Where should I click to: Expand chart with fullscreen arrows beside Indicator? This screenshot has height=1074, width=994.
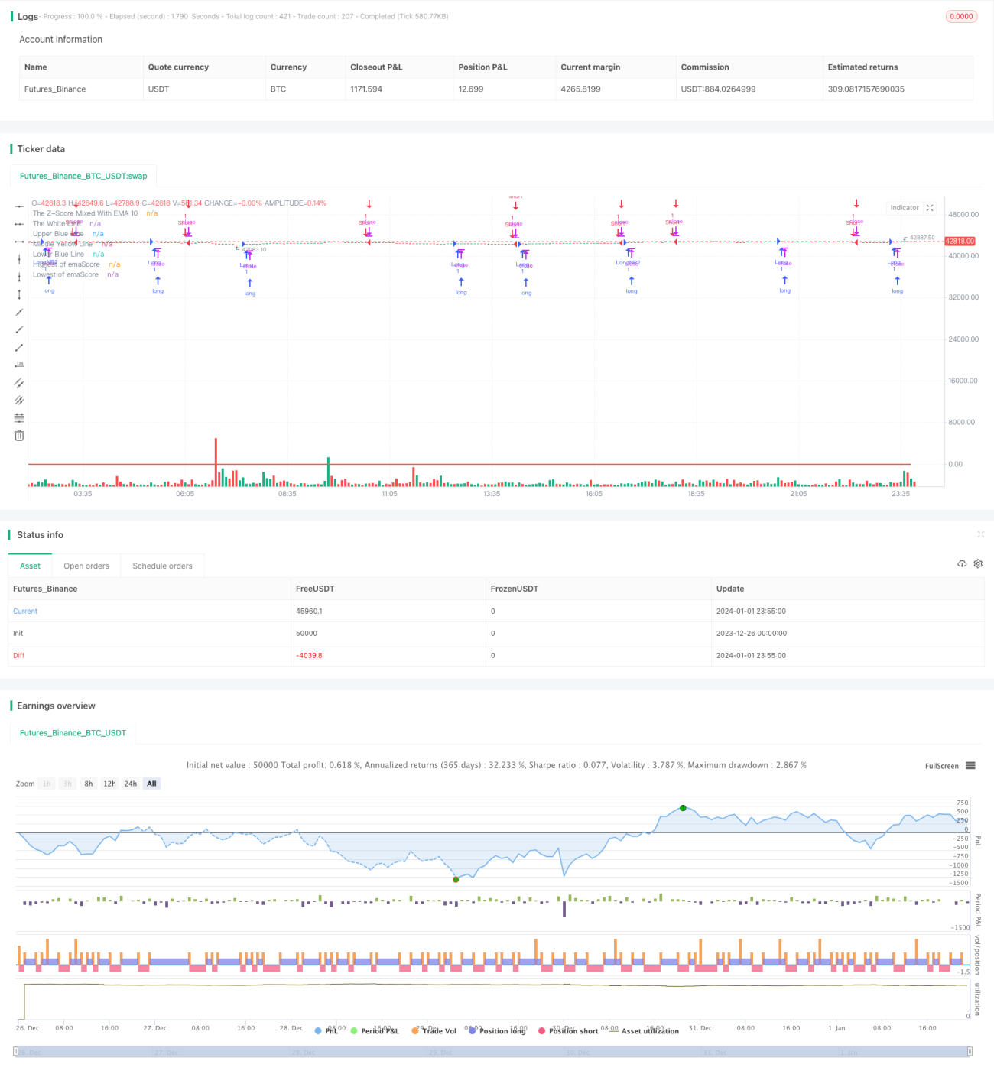point(930,208)
